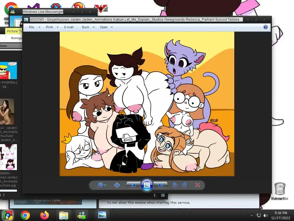Open the network tray icon
This screenshot has width=294, height=221.
(x=259, y=215)
